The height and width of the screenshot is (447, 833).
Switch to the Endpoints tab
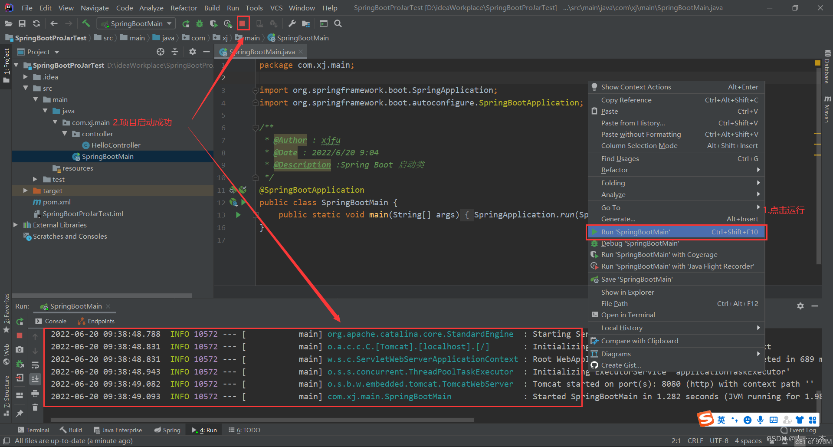click(96, 321)
